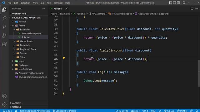Click the Prettier status bar item
The width and height of the screenshot is (200, 112).
click(x=182, y=111)
